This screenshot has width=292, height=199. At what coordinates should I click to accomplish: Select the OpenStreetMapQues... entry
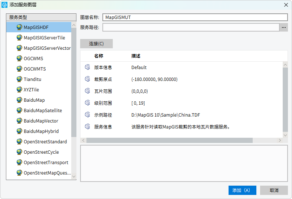(x=39, y=173)
